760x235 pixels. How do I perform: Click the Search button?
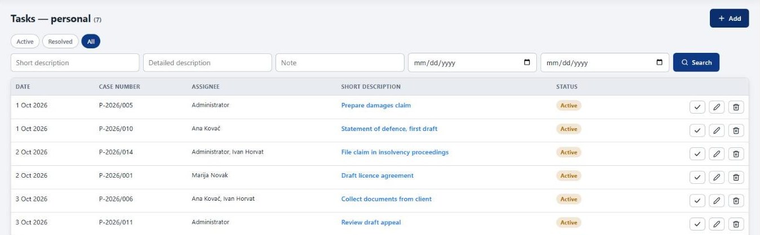click(x=696, y=62)
